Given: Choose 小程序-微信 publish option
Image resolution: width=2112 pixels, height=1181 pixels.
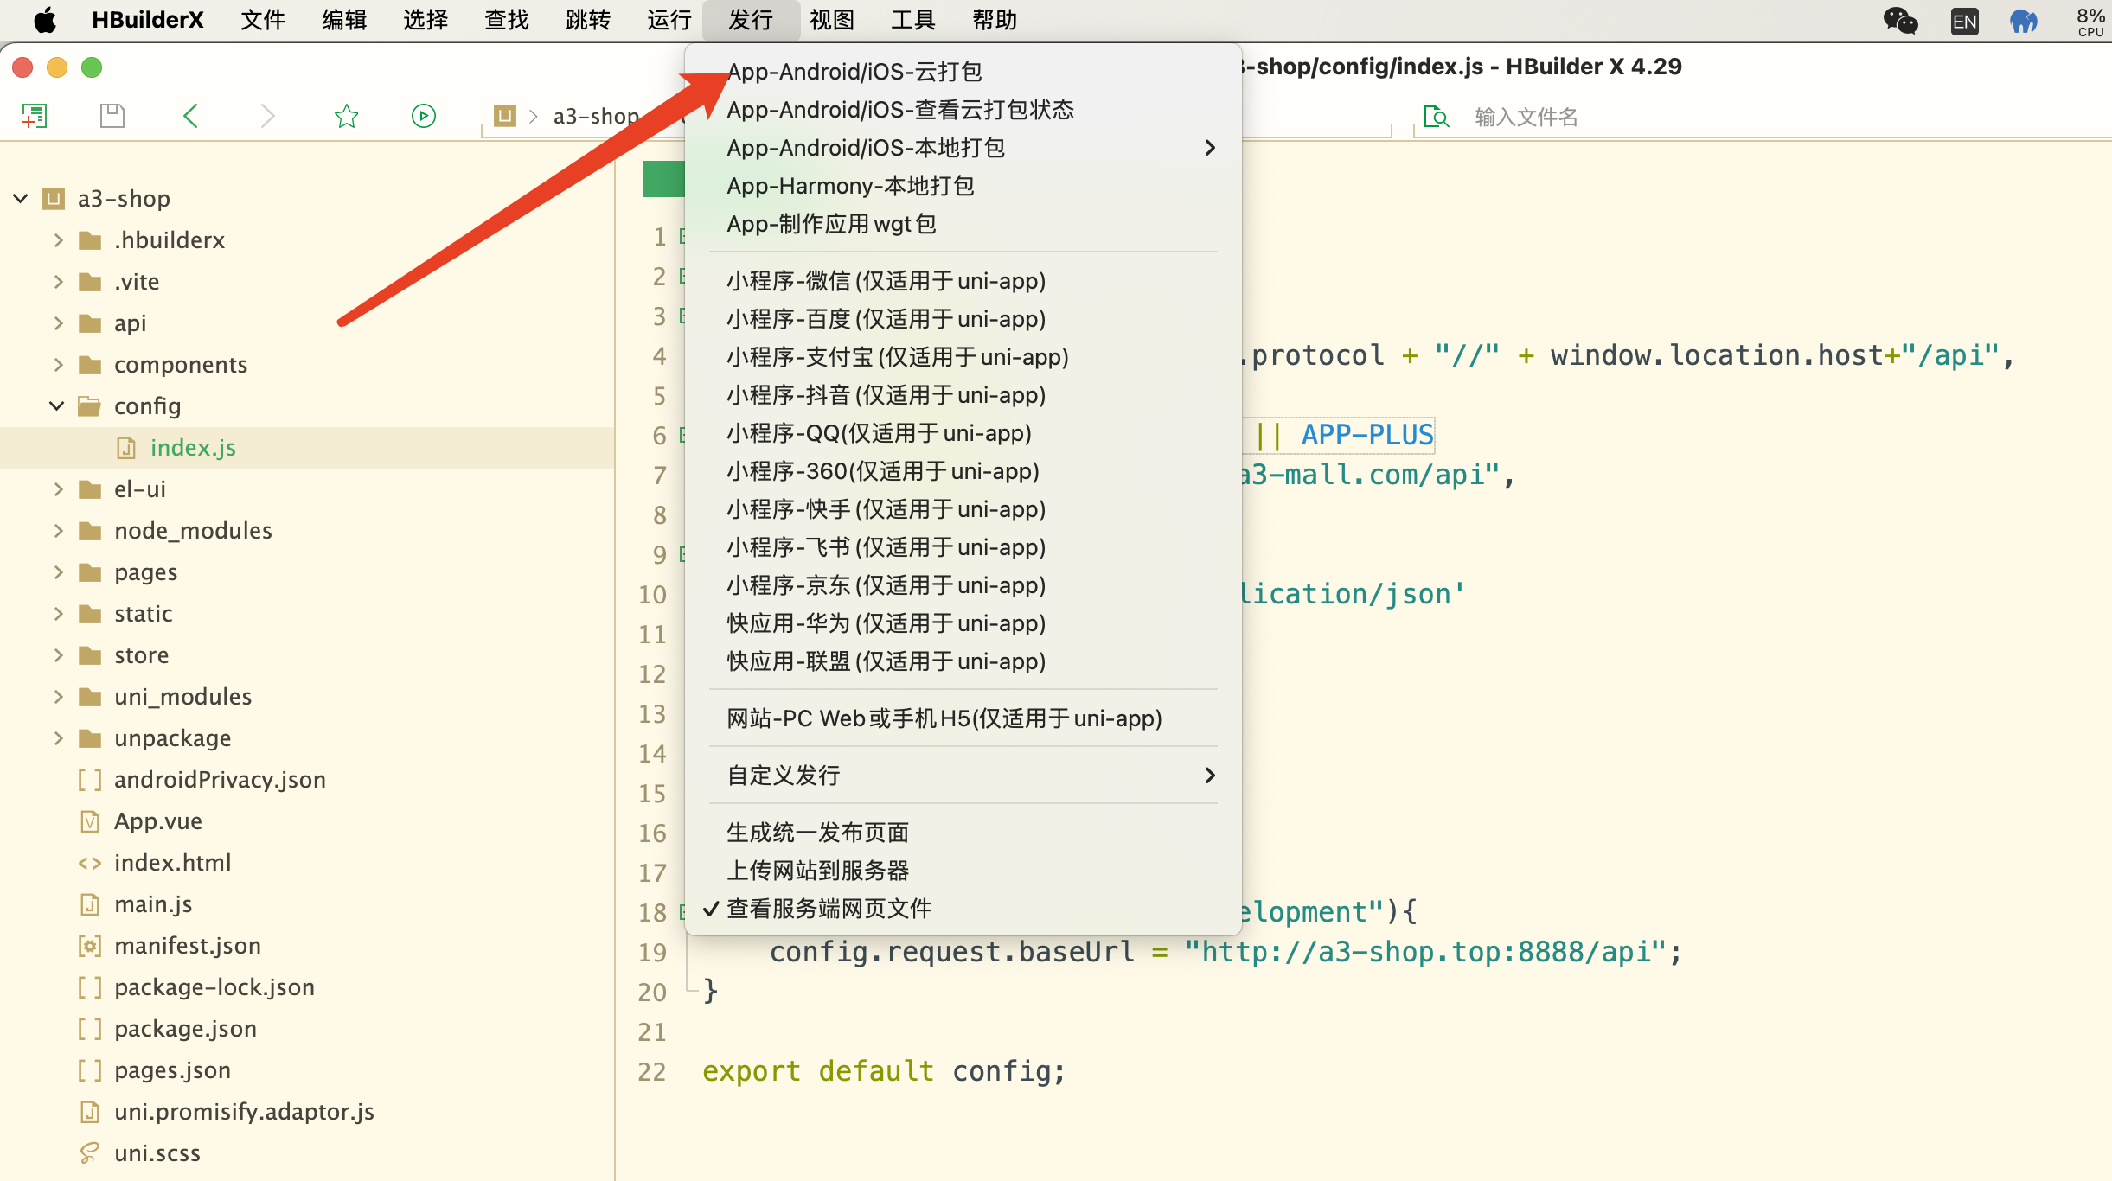Looking at the screenshot, I should coord(963,281).
